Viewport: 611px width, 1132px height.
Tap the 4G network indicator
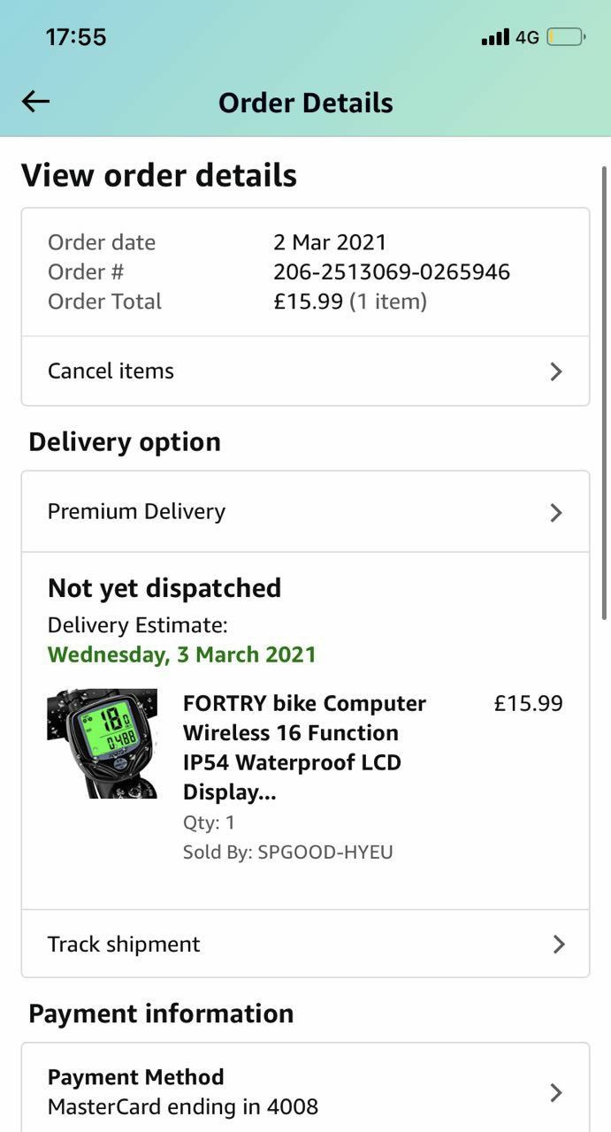[x=527, y=37]
